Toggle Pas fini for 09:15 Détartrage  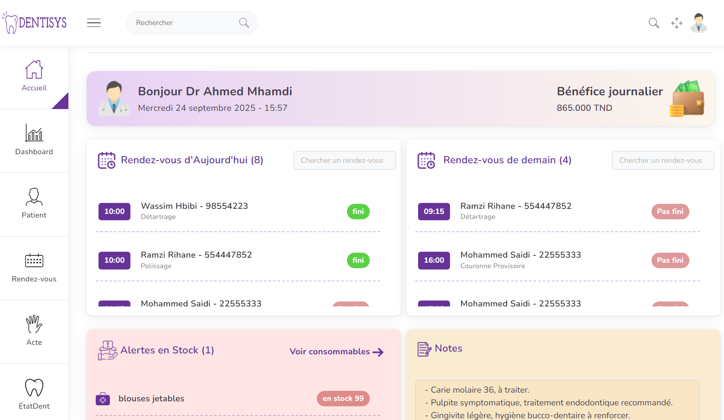[670, 212]
